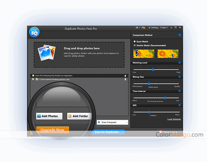Click the photo stack icon in drop area

tap(47, 53)
